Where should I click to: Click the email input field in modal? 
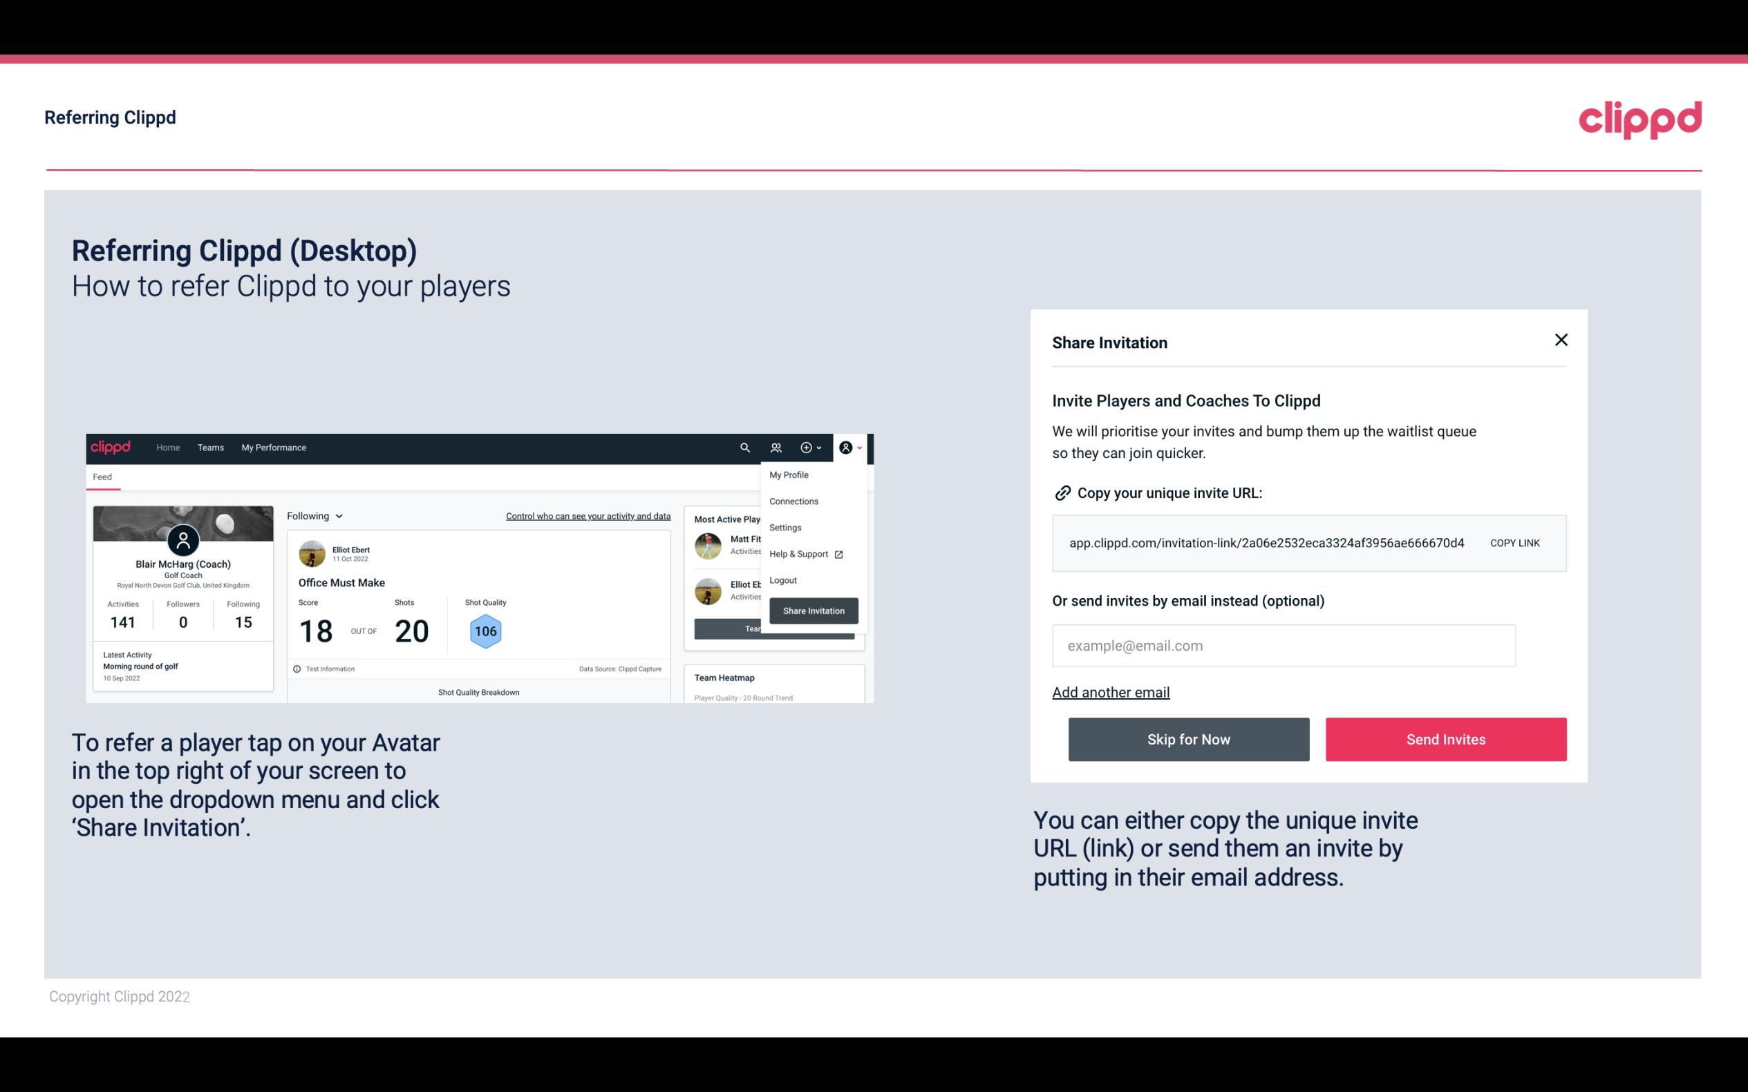coord(1284,644)
